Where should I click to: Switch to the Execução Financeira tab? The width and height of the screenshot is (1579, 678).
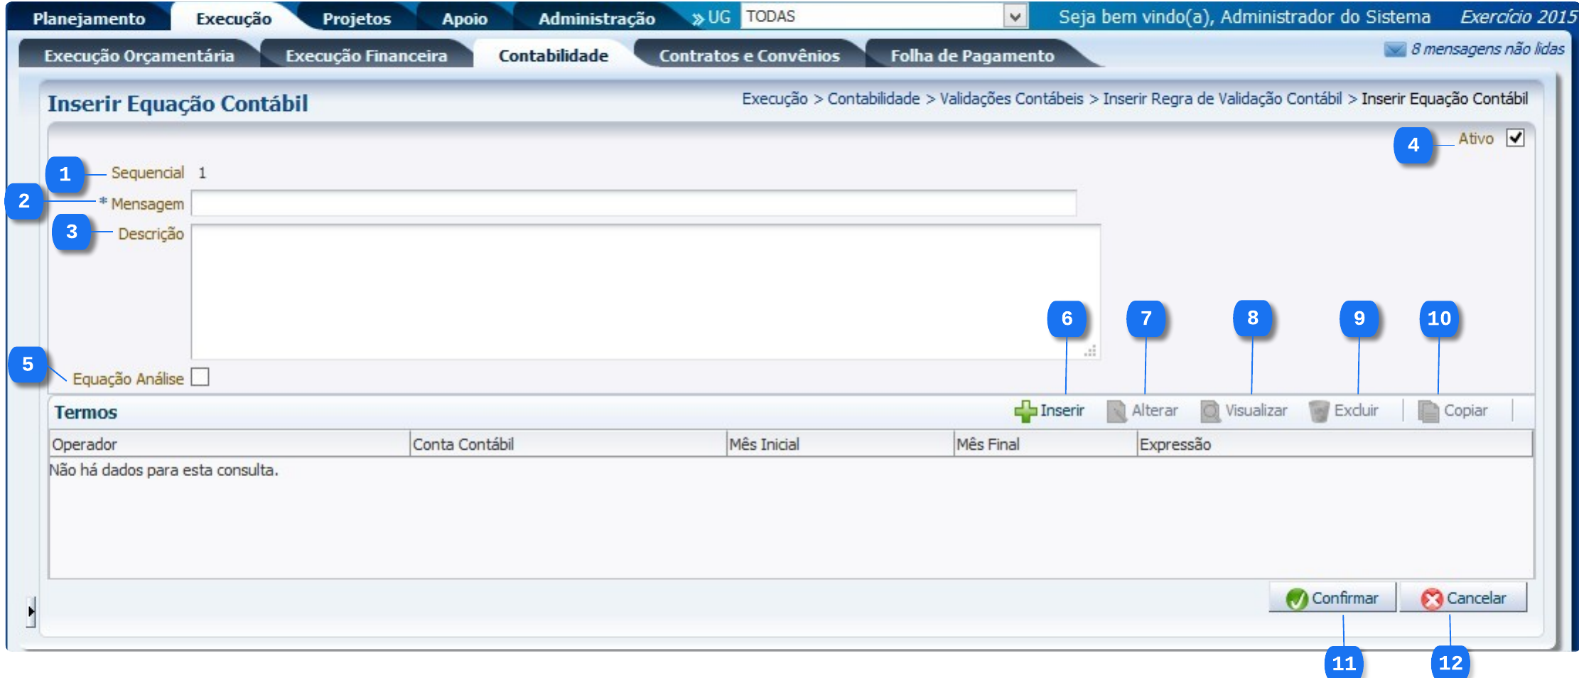(x=366, y=55)
